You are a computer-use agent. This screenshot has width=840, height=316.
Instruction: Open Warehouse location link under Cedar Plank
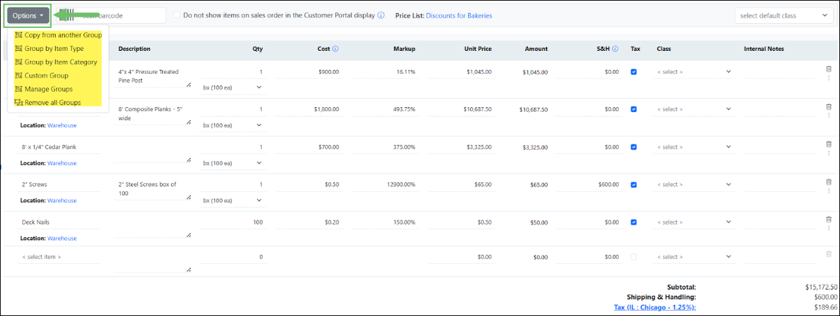coord(62,163)
